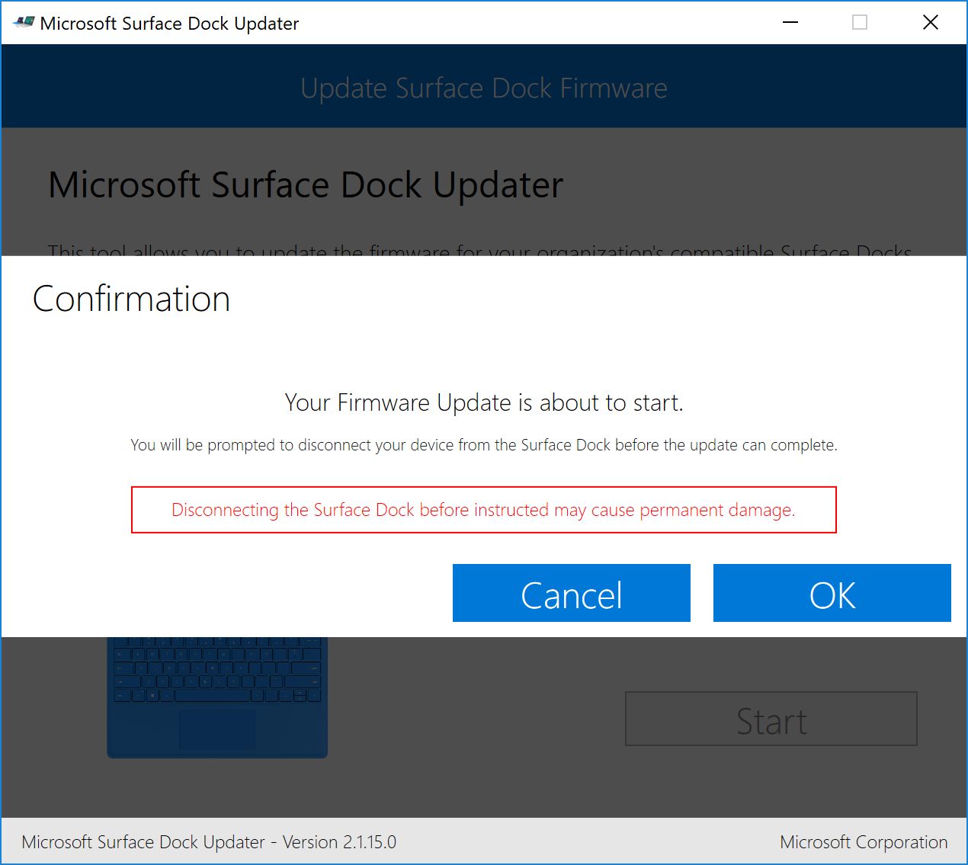Click footer 'Microsoft Surface Dock Updater' product name
This screenshot has width=968, height=865.
click(143, 842)
